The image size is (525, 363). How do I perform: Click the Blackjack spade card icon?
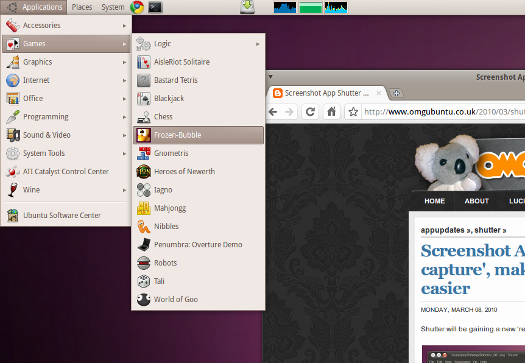(x=144, y=99)
